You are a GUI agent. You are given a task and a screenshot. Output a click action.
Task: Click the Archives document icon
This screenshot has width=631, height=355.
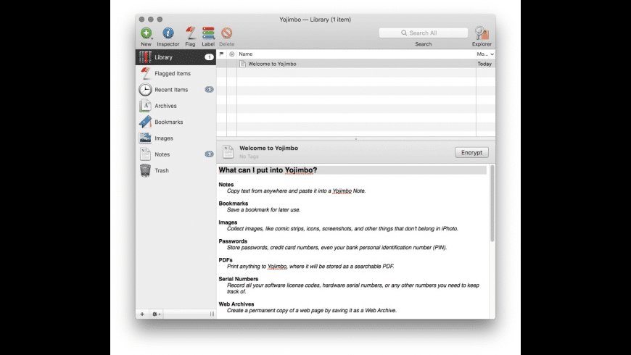click(145, 106)
